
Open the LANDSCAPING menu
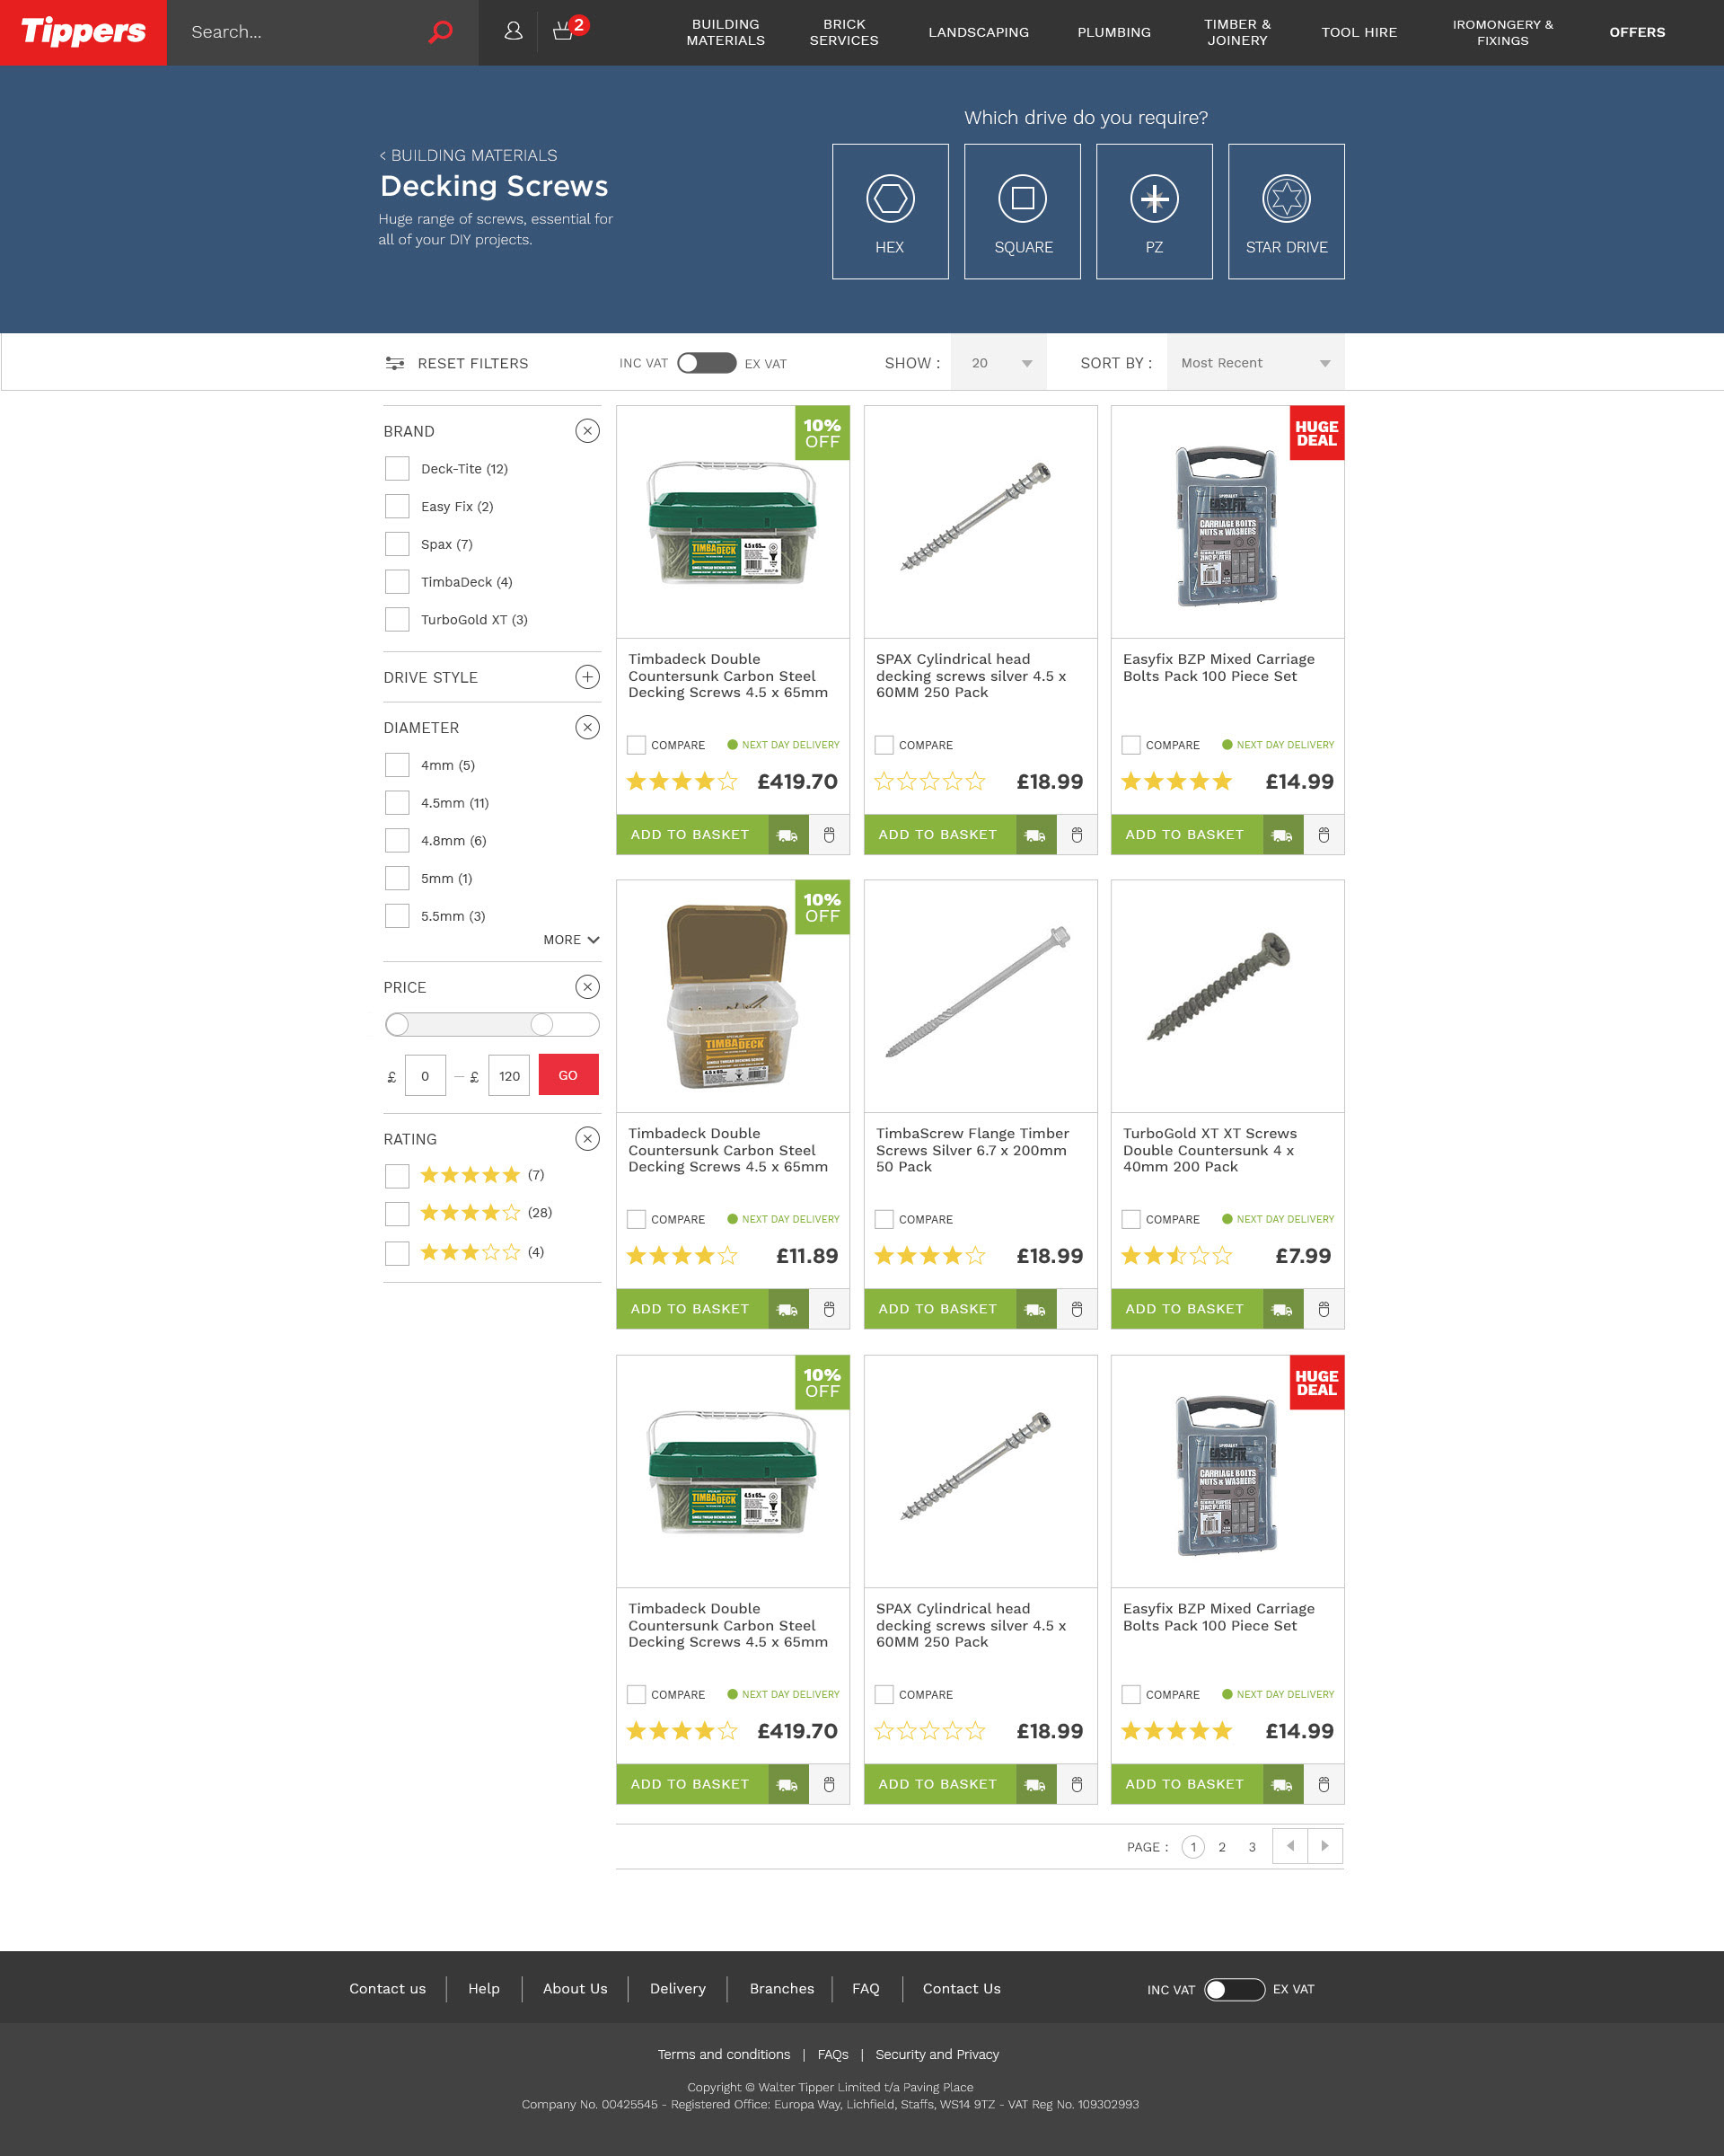tap(979, 32)
